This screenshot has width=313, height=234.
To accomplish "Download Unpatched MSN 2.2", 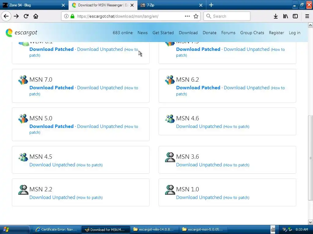I will pos(52,197).
